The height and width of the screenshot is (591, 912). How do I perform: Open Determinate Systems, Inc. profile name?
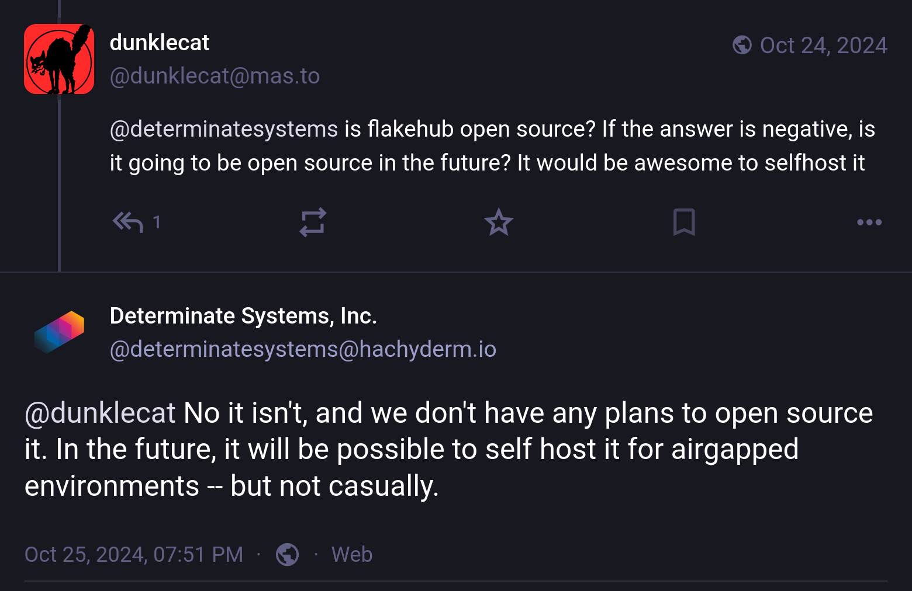click(x=243, y=316)
